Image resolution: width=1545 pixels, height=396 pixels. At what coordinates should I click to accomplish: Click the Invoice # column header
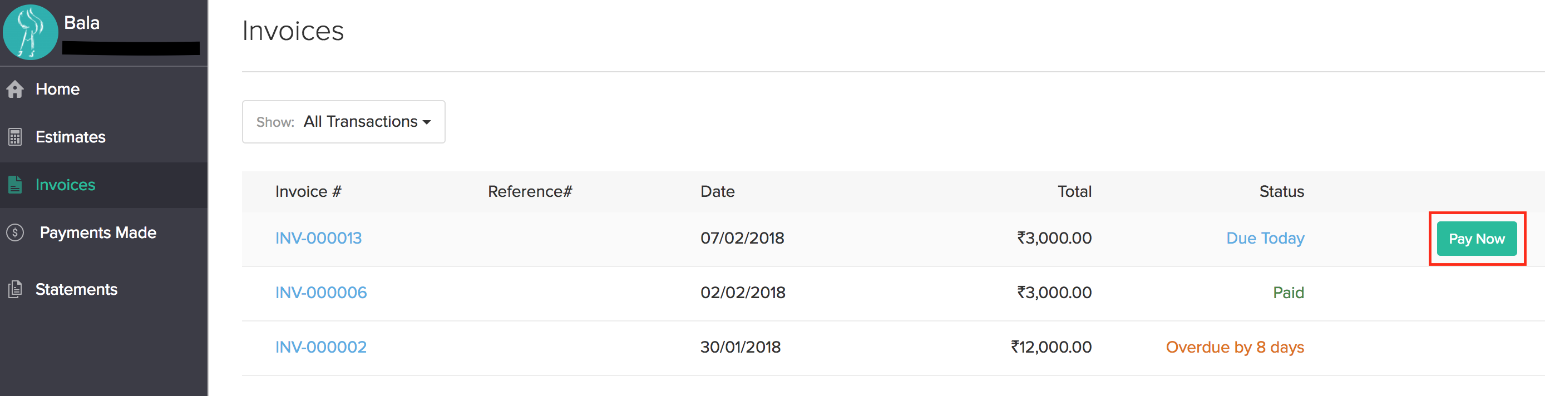[308, 192]
